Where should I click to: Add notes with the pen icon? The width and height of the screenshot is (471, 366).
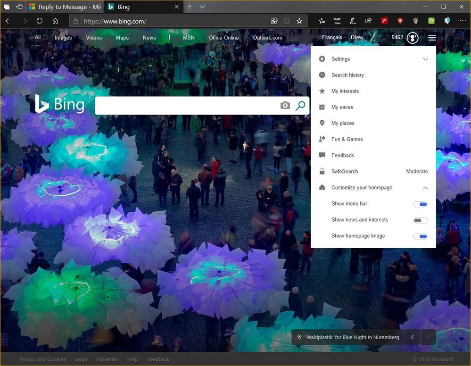353,21
